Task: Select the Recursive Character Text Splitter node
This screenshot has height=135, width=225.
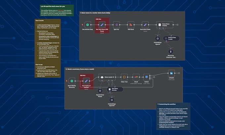Action: coord(171,52)
